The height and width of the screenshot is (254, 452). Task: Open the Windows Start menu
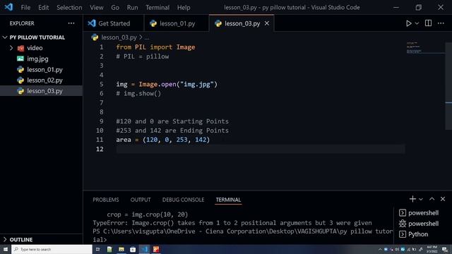tap(6, 249)
